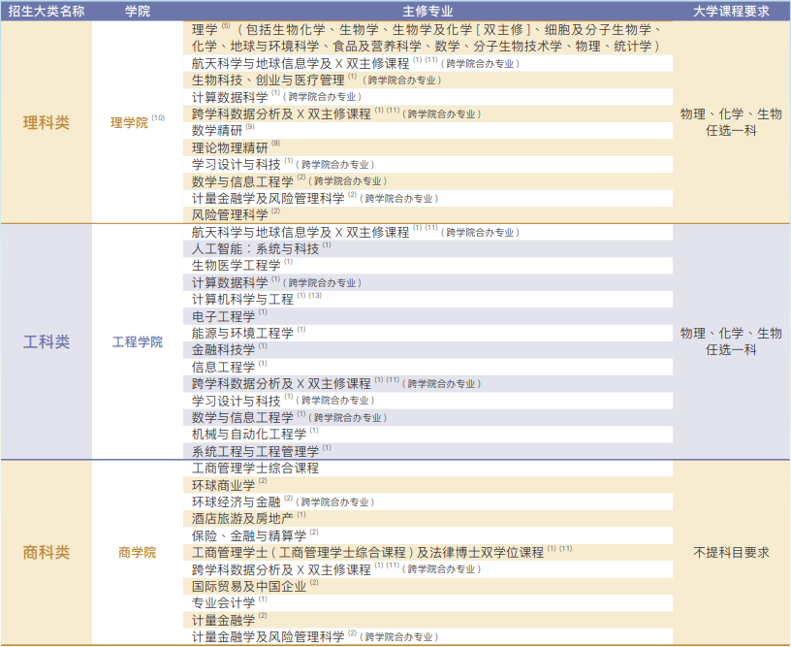Screen dimensions: 791x647
Task: Select the 商科类 category cell
Action: tap(47, 553)
